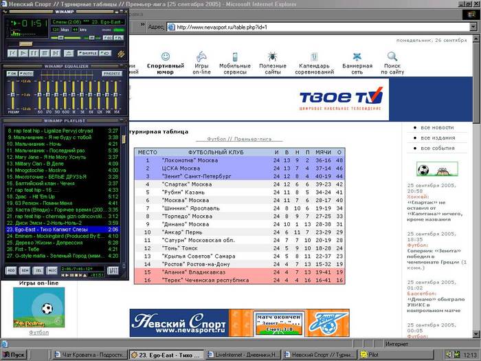Switch to Чат Кроватка taskbar window

pos(89,355)
